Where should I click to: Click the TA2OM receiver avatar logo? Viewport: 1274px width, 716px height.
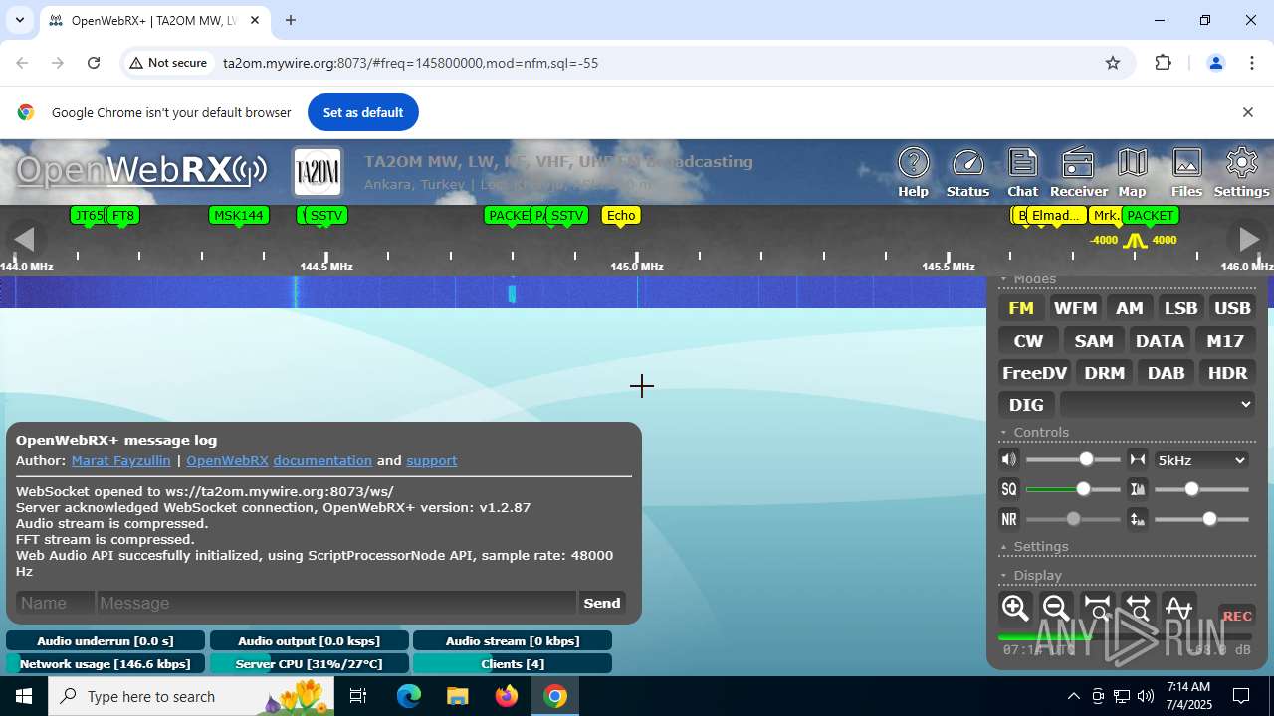(x=318, y=172)
